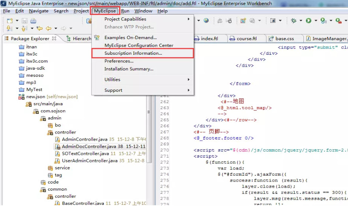
Task: Click the Run Last with coverage icon
Action: coord(324,20)
